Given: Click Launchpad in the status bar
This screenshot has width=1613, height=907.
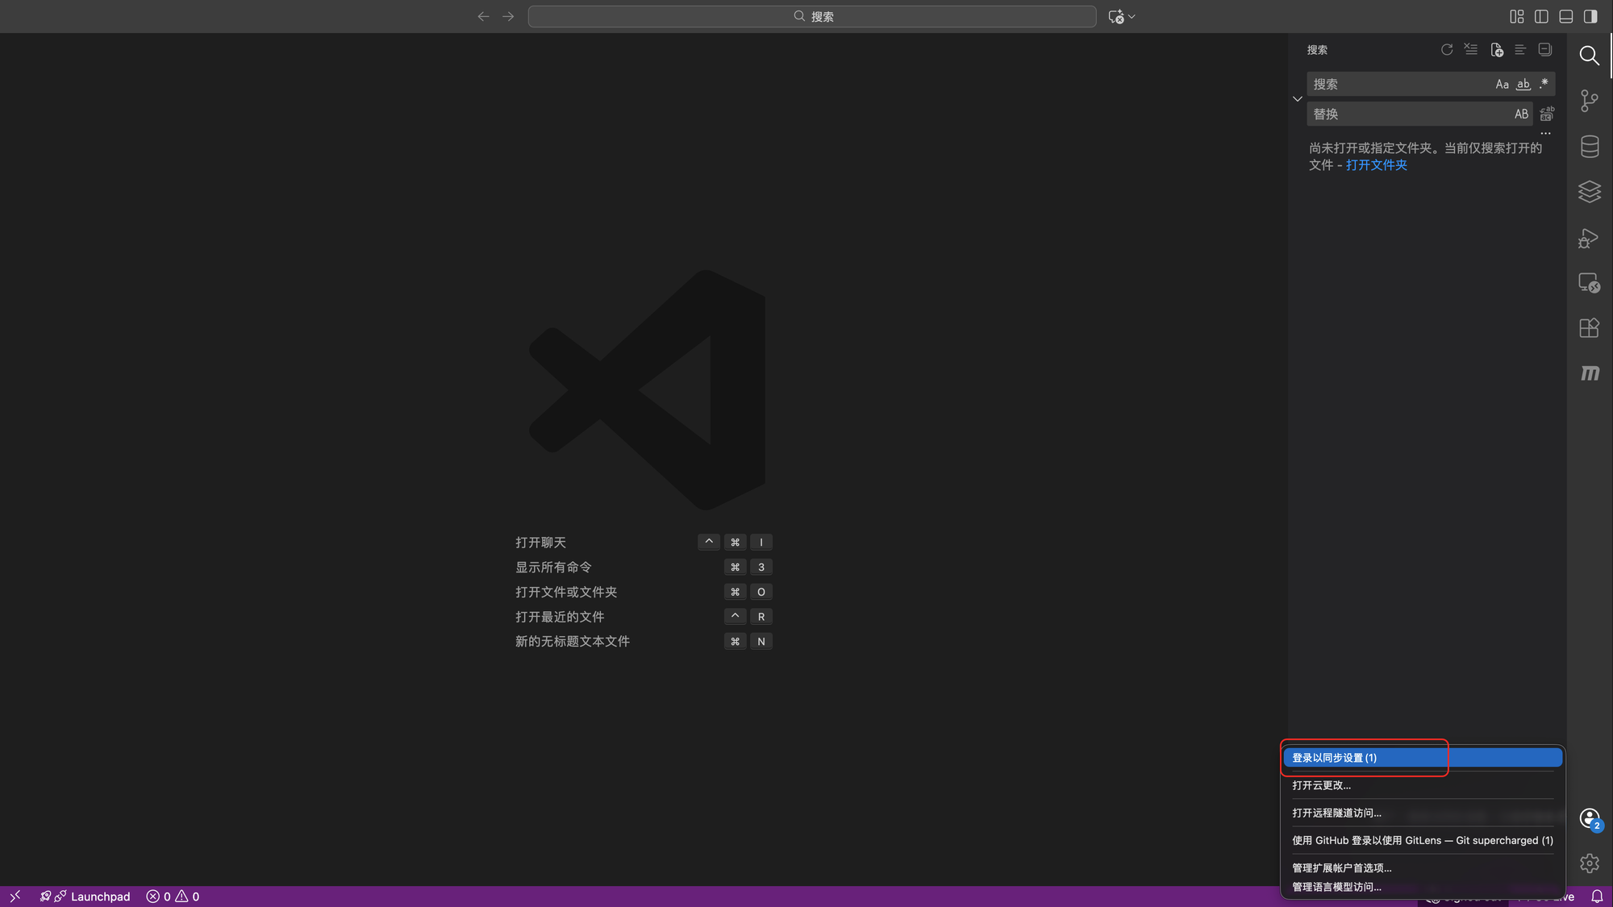Looking at the screenshot, I should 100,897.
